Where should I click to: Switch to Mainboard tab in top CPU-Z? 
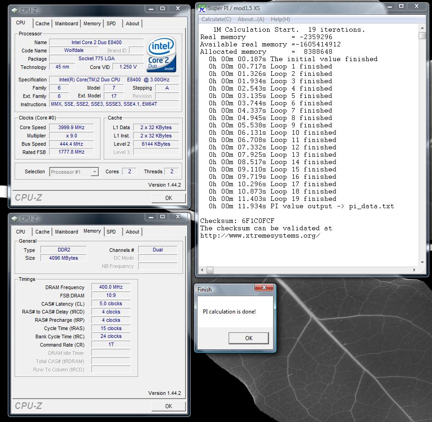[x=67, y=24]
